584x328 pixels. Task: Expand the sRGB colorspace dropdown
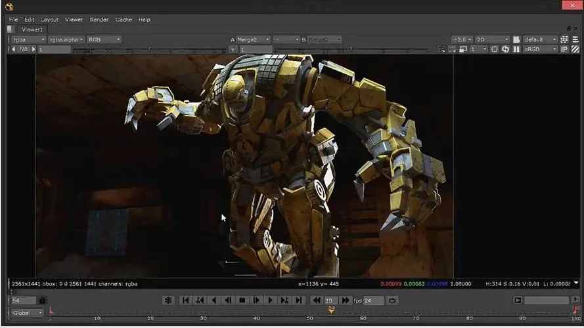(540, 49)
